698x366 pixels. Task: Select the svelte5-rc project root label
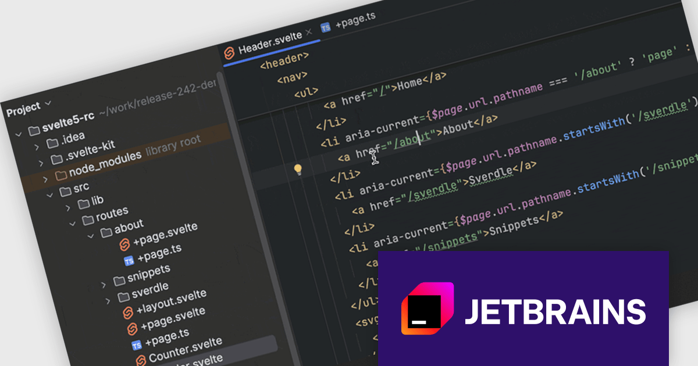[69, 123]
